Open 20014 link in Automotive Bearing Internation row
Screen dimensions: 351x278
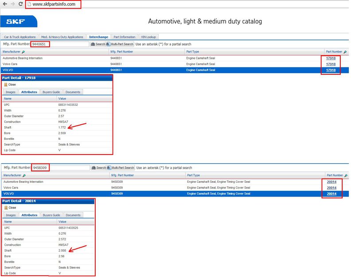click(331, 181)
